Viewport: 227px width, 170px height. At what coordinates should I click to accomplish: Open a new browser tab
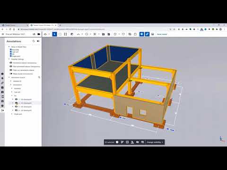[x=60, y=25]
